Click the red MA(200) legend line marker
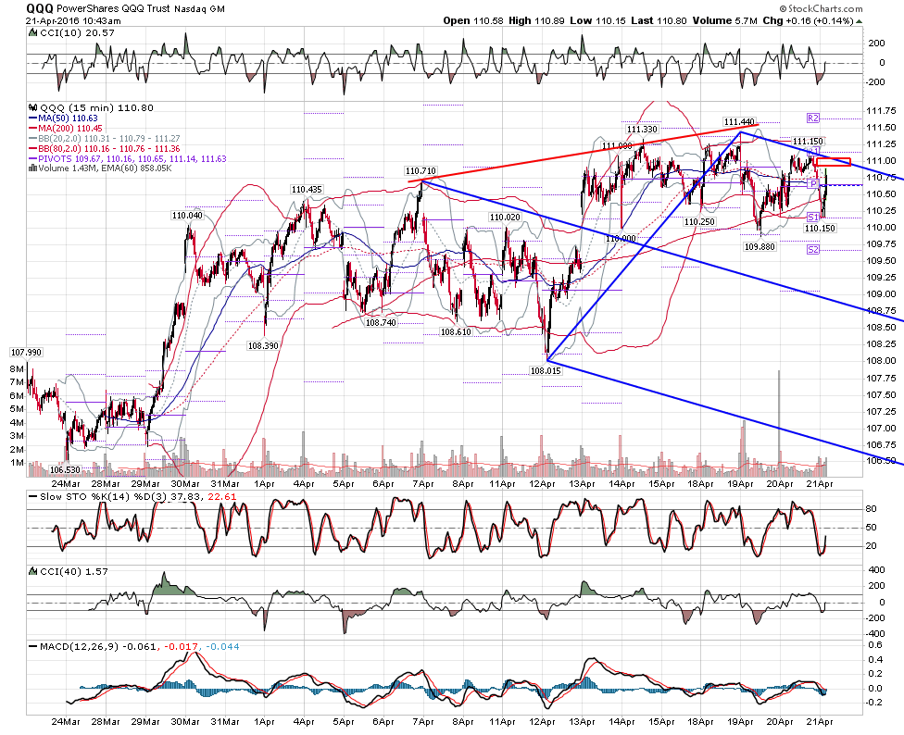The image size is (904, 735). click(x=33, y=128)
